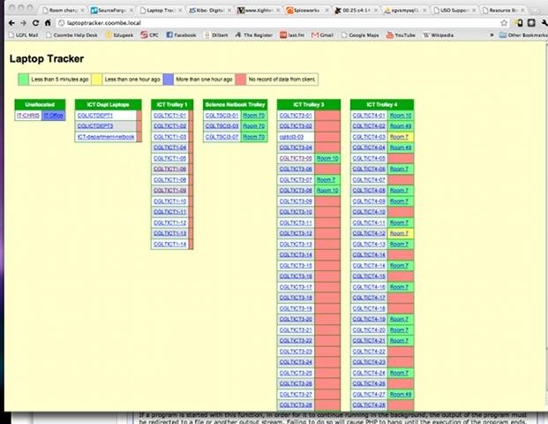The width and height of the screenshot is (548, 424).
Task: Click Room 70 beside COLTSCI3-07
Action: 254,137
